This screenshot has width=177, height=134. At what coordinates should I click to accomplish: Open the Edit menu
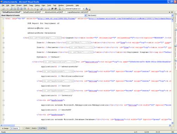8,5
